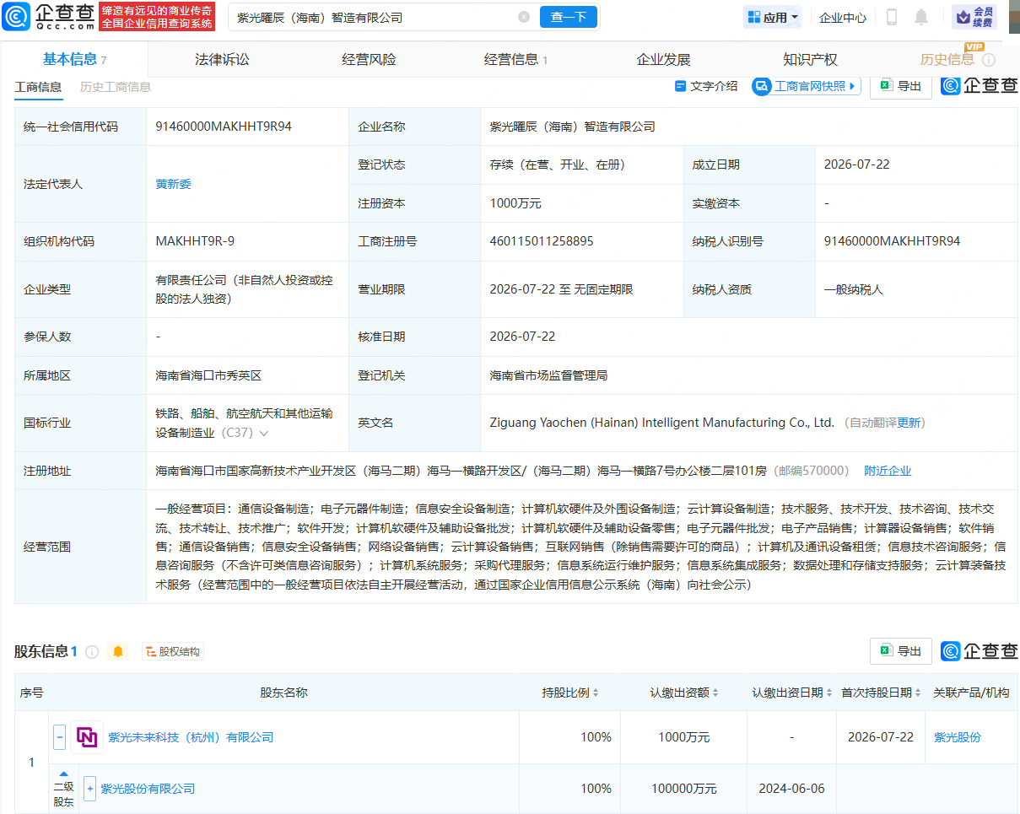
Task: Switch to 基本信息 tab
Action: click(74, 59)
